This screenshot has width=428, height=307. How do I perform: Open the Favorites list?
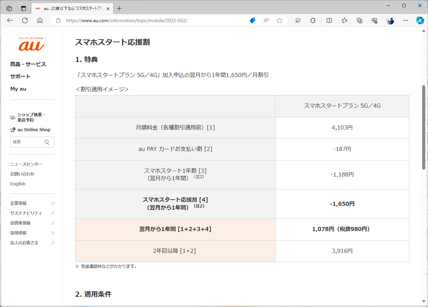[344, 20]
